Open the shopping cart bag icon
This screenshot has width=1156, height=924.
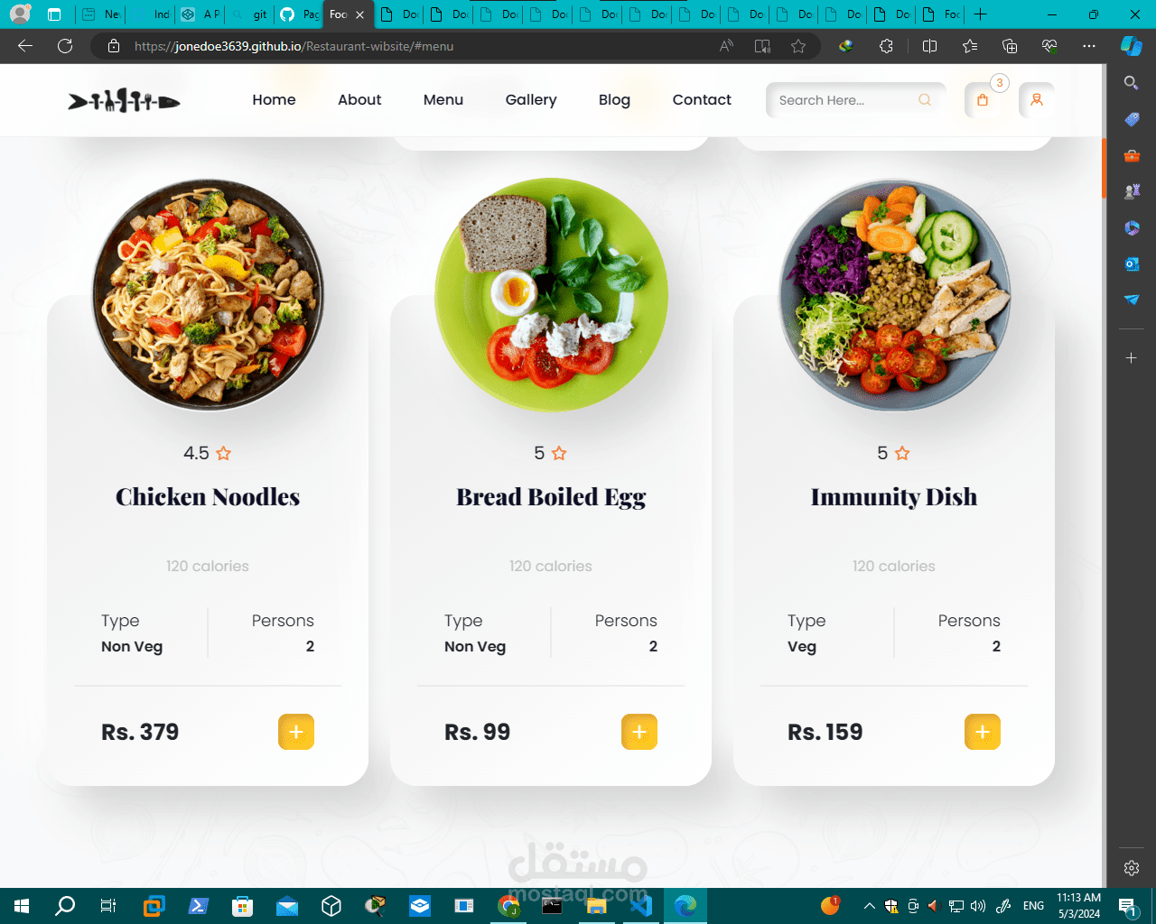tap(983, 100)
